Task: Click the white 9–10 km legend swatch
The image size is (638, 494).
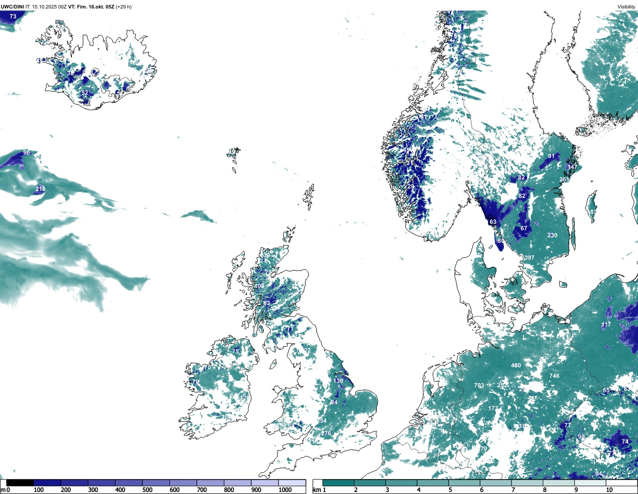Action: coord(590,483)
